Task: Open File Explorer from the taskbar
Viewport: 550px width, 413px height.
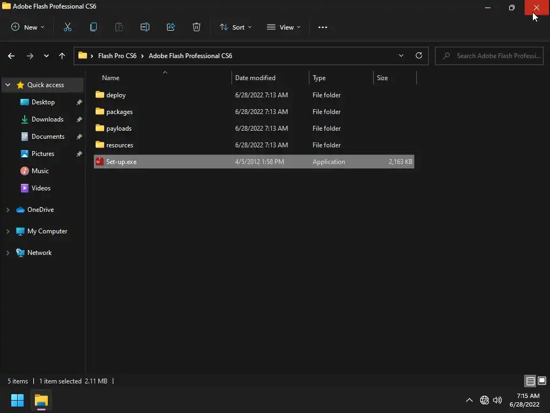Action: (41, 400)
